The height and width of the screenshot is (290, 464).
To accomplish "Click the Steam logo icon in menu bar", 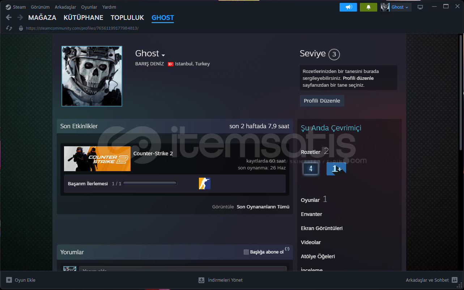I will tap(8, 7).
